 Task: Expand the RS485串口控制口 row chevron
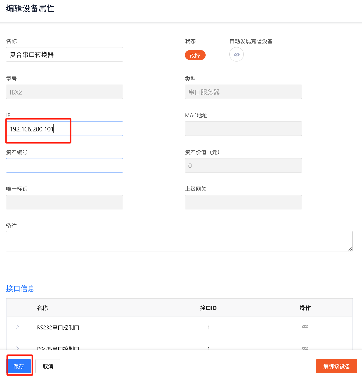(x=18, y=348)
